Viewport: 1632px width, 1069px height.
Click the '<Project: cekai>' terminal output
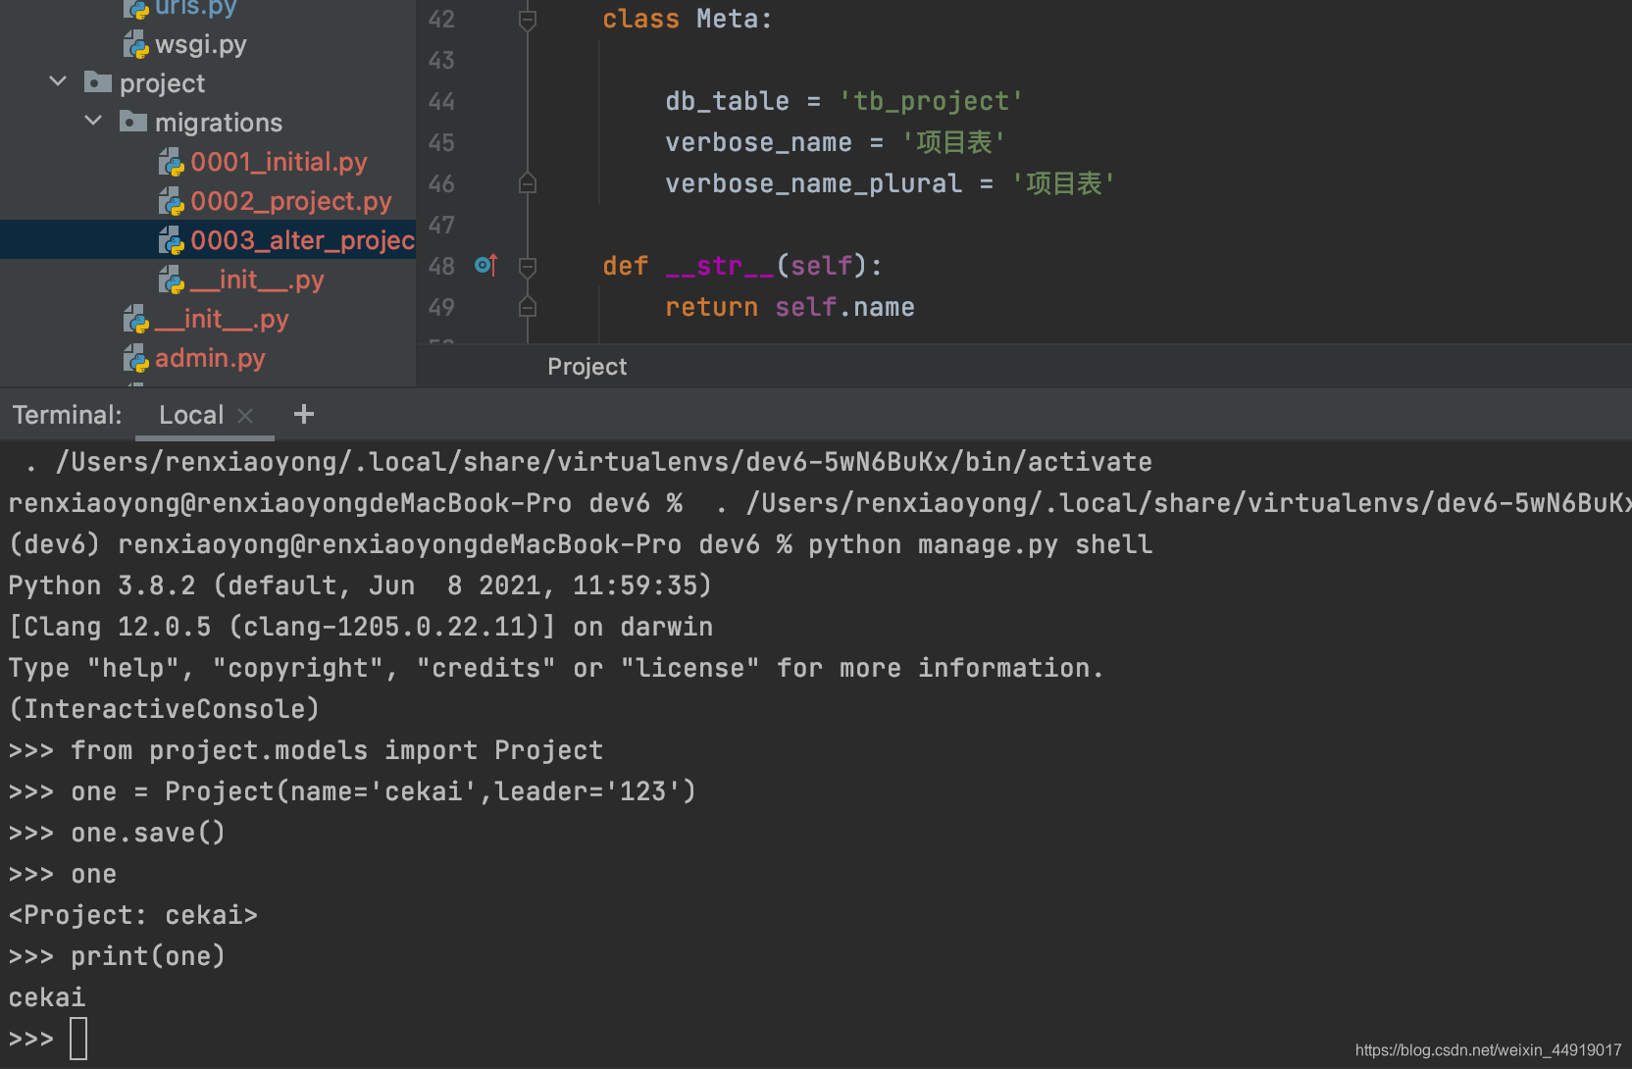click(x=132, y=915)
